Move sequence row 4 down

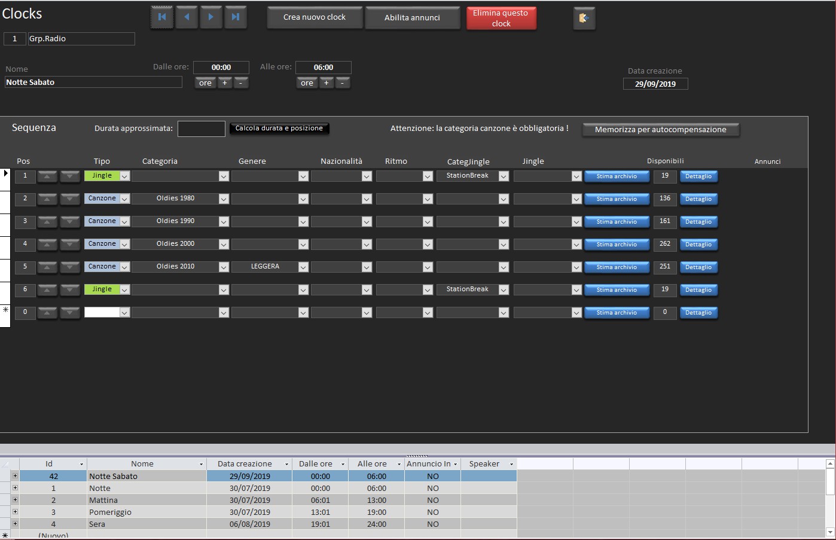(70, 244)
